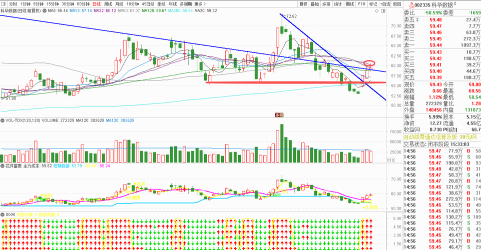Viewport: 481px width, 250px height.
Task: Click the 短期底部: 53.79 label
Action: (68, 165)
